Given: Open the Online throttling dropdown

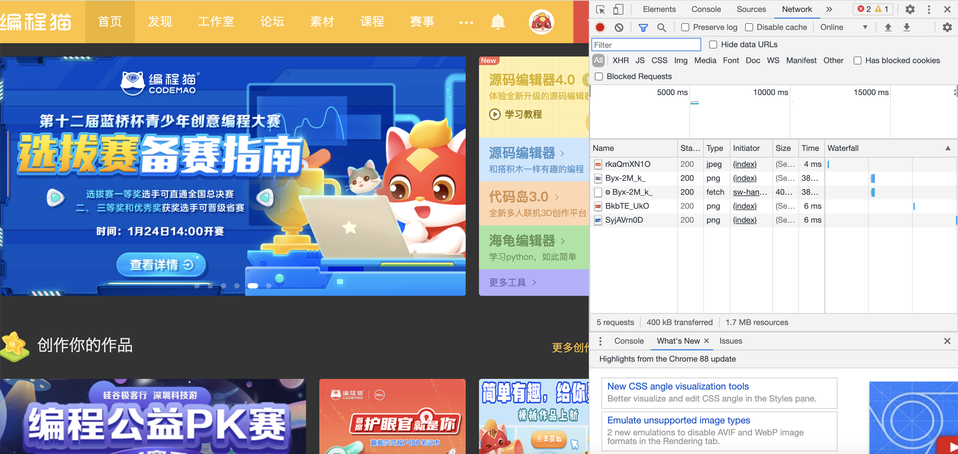Looking at the screenshot, I should click(844, 27).
